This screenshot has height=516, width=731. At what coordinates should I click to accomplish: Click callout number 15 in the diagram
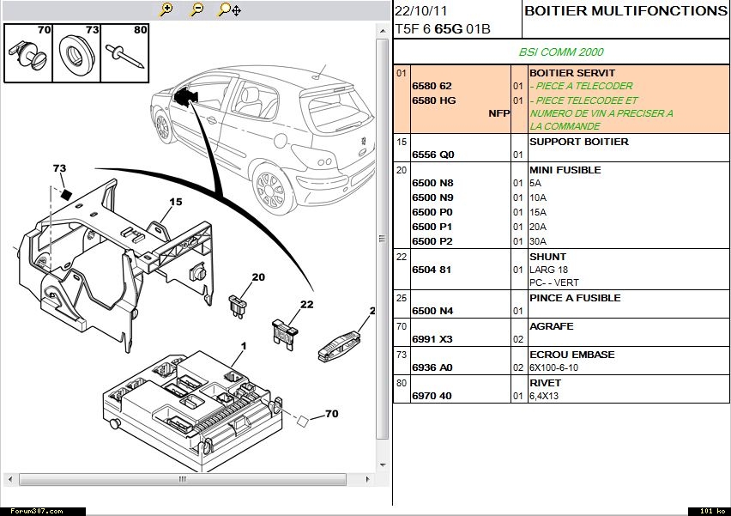pos(175,203)
